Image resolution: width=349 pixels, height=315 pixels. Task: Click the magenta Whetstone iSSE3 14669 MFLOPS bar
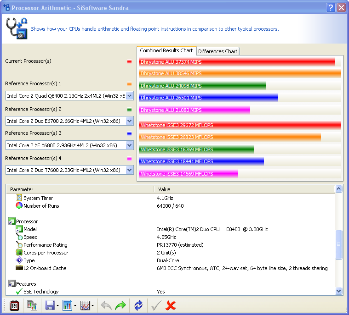pos(189,174)
